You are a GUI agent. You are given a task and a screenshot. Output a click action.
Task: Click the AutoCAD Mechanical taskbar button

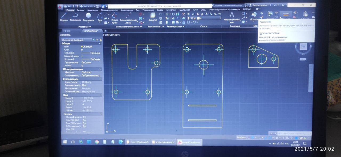tap(190, 142)
